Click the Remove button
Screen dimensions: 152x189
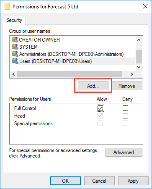127,86
